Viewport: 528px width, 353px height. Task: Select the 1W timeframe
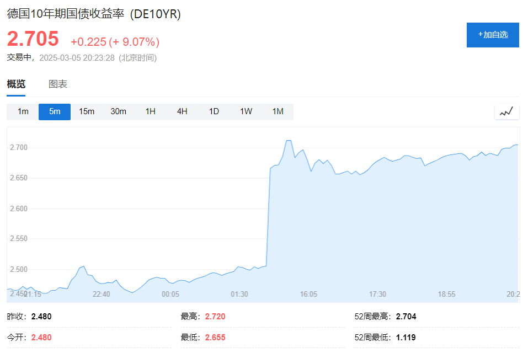click(245, 111)
